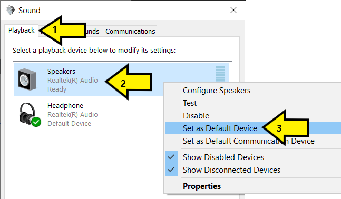
Task: Click the Show Disabled Devices checkmark
Action: [171, 157]
